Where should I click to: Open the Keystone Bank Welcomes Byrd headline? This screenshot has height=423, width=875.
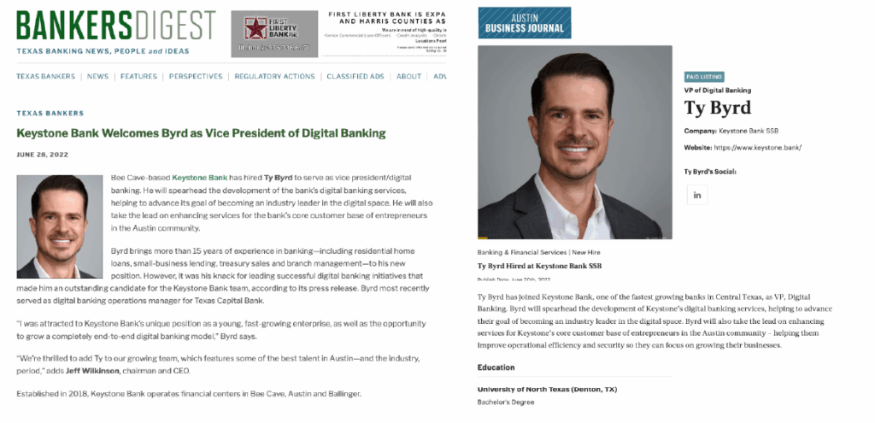[x=201, y=133]
